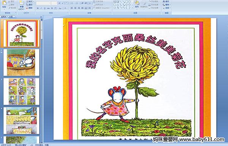The width and height of the screenshot is (228, 146).
Task: Select the slide 3 thumbnail with nine pictures
Action: click(22, 91)
